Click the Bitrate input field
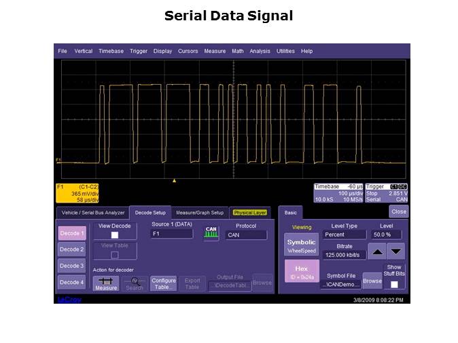The image size is (458, 343). 343,255
